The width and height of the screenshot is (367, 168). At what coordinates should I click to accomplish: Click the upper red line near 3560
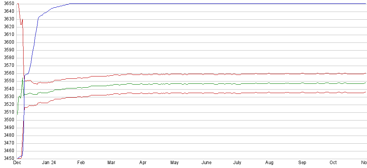pyautogui.click(x=193, y=74)
